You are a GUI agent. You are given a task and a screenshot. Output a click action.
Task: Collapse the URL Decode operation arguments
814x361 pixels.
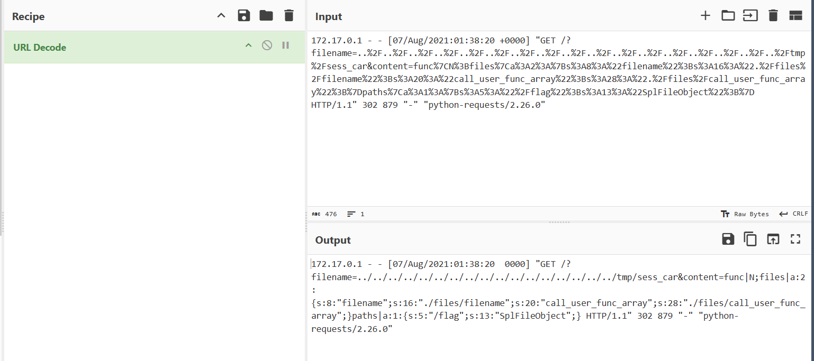pyautogui.click(x=248, y=46)
